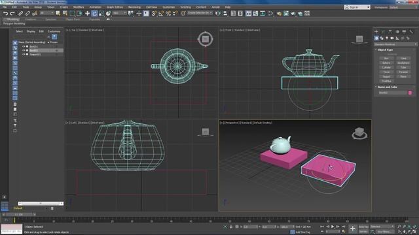The image size is (419, 235).
Task: Toggle the 3D Snaps icon
Action: (x=154, y=13)
